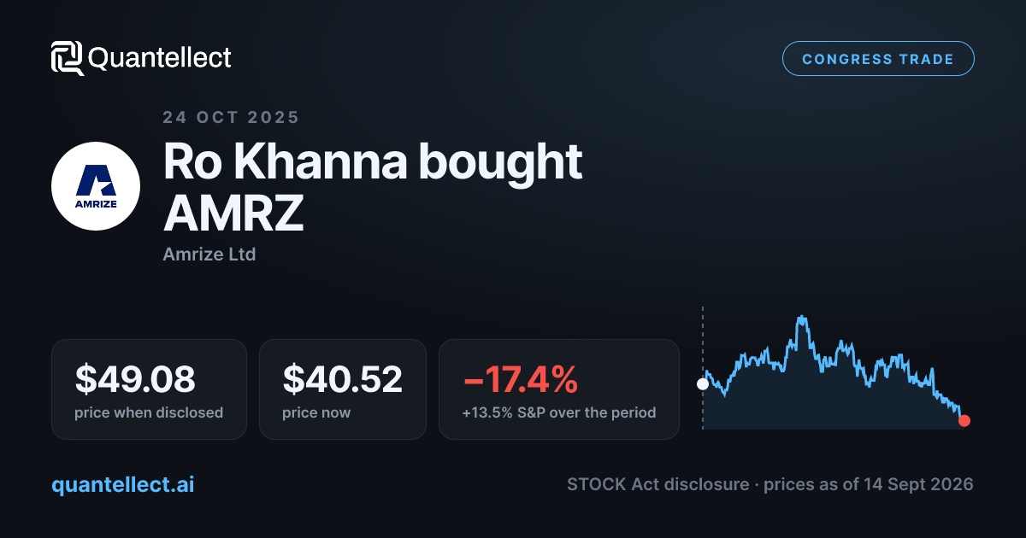Click the $49.08 price when disclosed card
Screen dimensions: 1026x538
coord(149,389)
